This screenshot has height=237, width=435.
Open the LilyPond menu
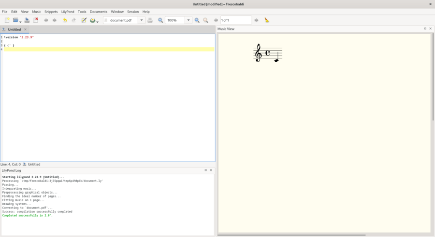coord(68,12)
